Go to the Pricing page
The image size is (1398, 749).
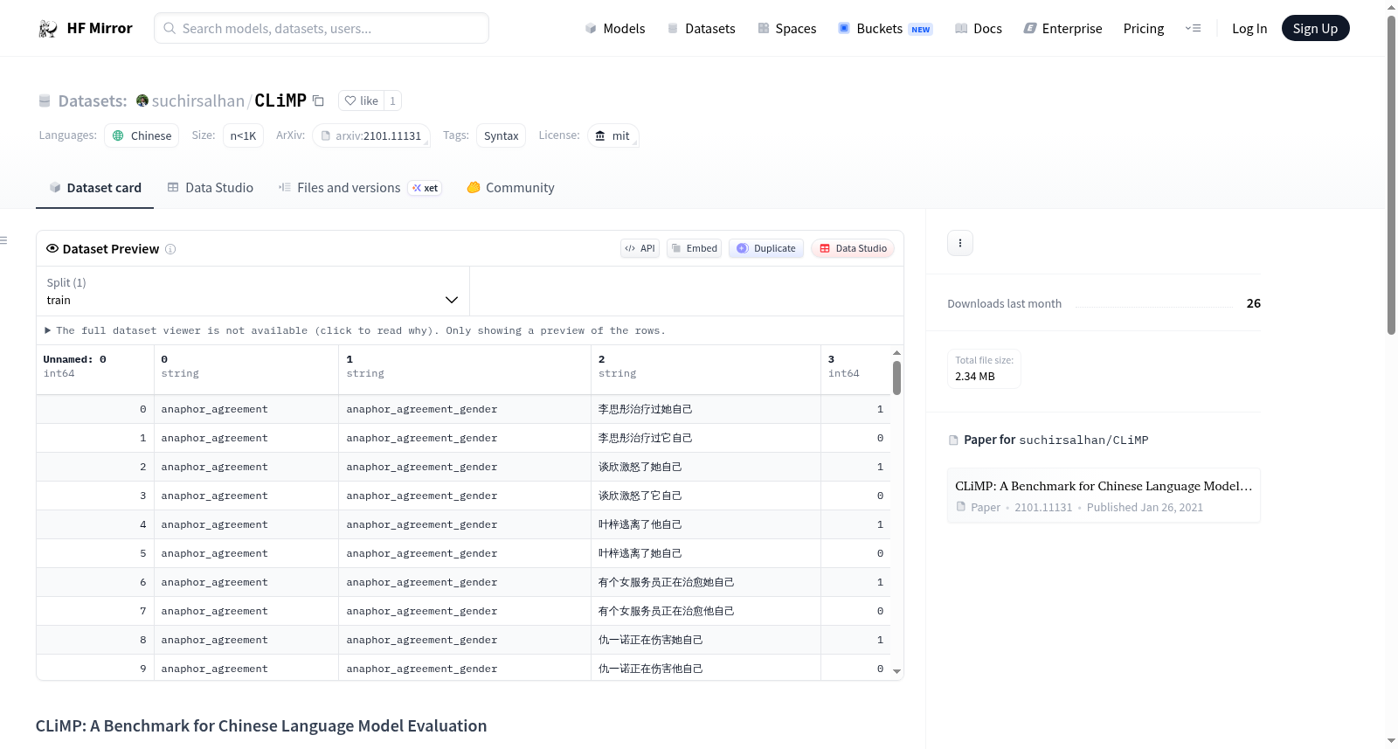click(1144, 28)
